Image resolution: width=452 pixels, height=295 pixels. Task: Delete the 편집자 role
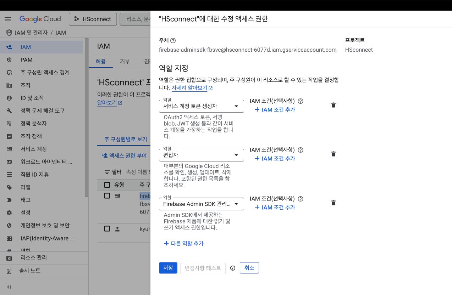click(334, 154)
